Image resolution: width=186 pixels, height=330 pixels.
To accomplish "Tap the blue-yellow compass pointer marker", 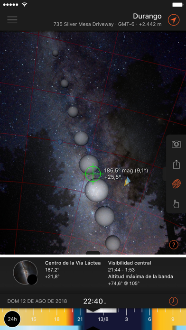I will pyautogui.click(x=127, y=182).
